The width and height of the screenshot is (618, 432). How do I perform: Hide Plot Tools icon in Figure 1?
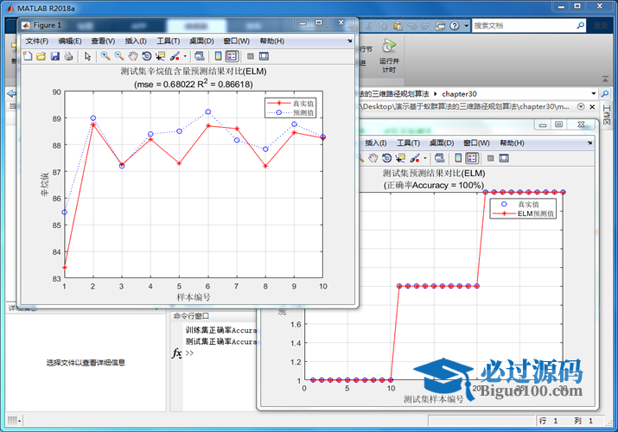tap(251, 56)
